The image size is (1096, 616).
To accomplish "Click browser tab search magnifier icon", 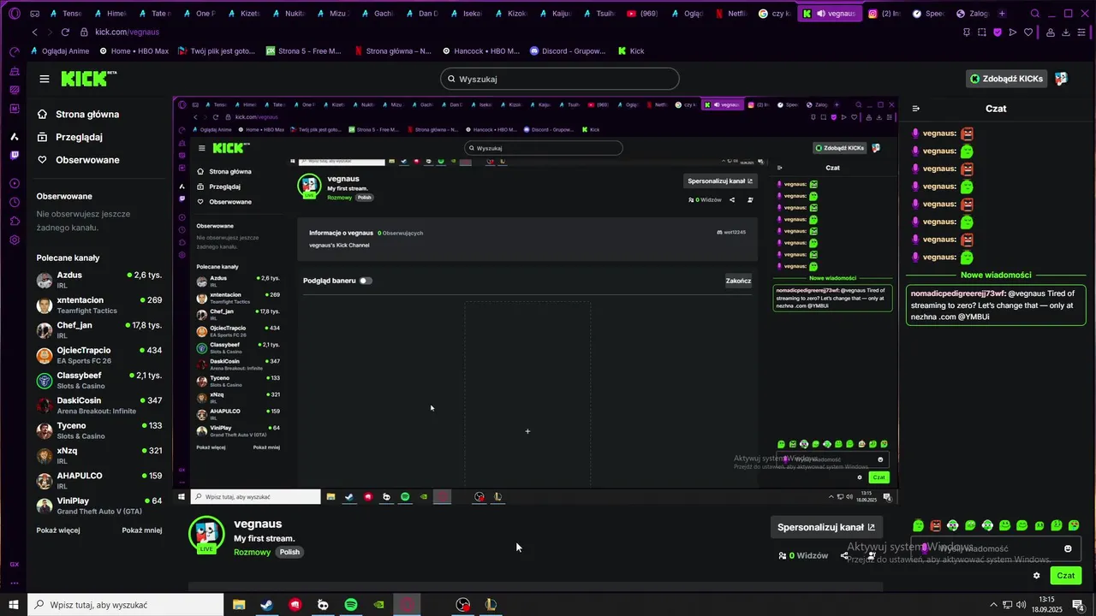I will pos(1035,14).
